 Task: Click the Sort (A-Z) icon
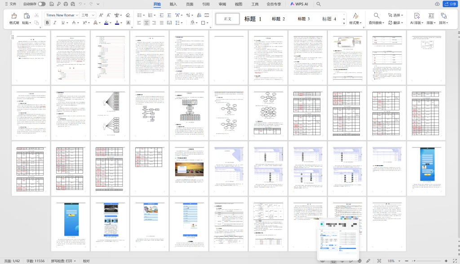[x=199, y=15]
